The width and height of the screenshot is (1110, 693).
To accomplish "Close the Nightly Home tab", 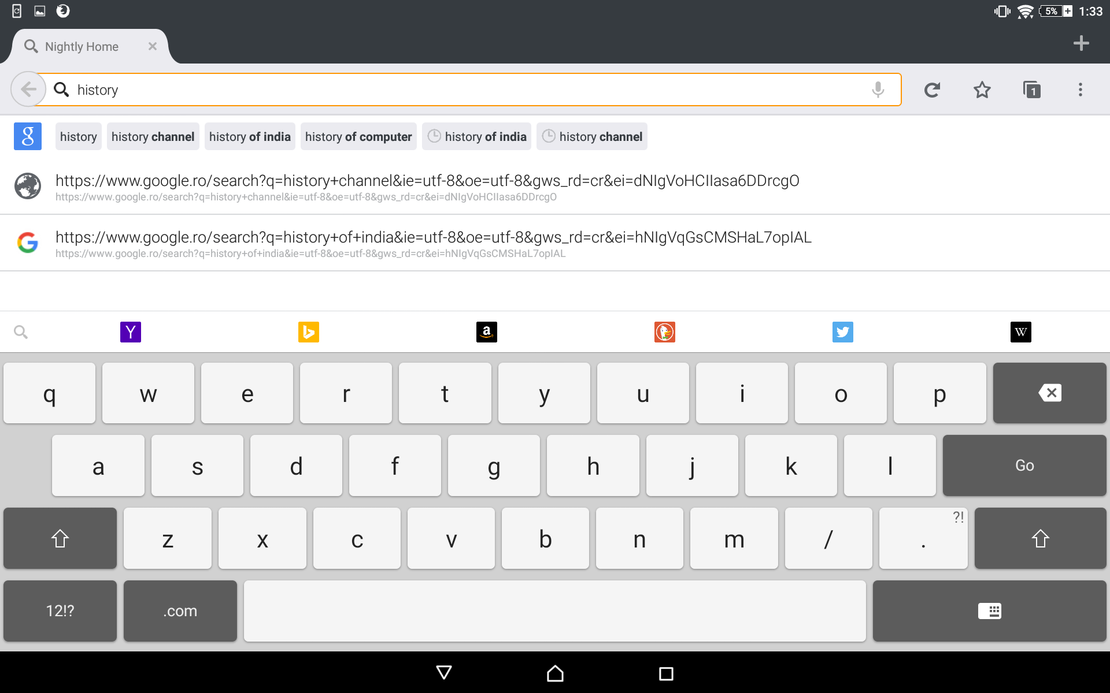I will pos(153,46).
